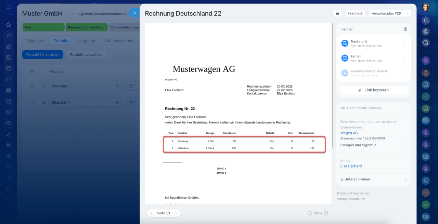This screenshot has width=438, height=224.
Task: Open the Senden settings gear
Action: pos(405,29)
